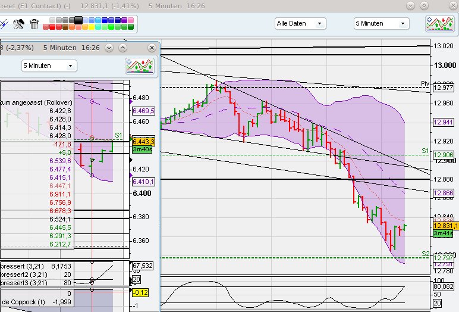This screenshot has height=312, width=459.
Task: Click the S1 label on the left chart
Action: tap(118, 135)
